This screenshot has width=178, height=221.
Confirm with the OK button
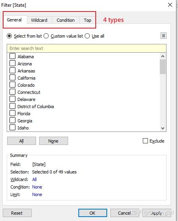pyautogui.click(x=93, y=213)
